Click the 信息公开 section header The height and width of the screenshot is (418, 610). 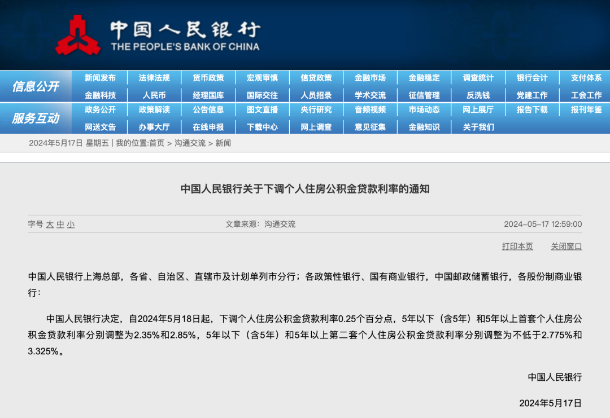click(36, 86)
